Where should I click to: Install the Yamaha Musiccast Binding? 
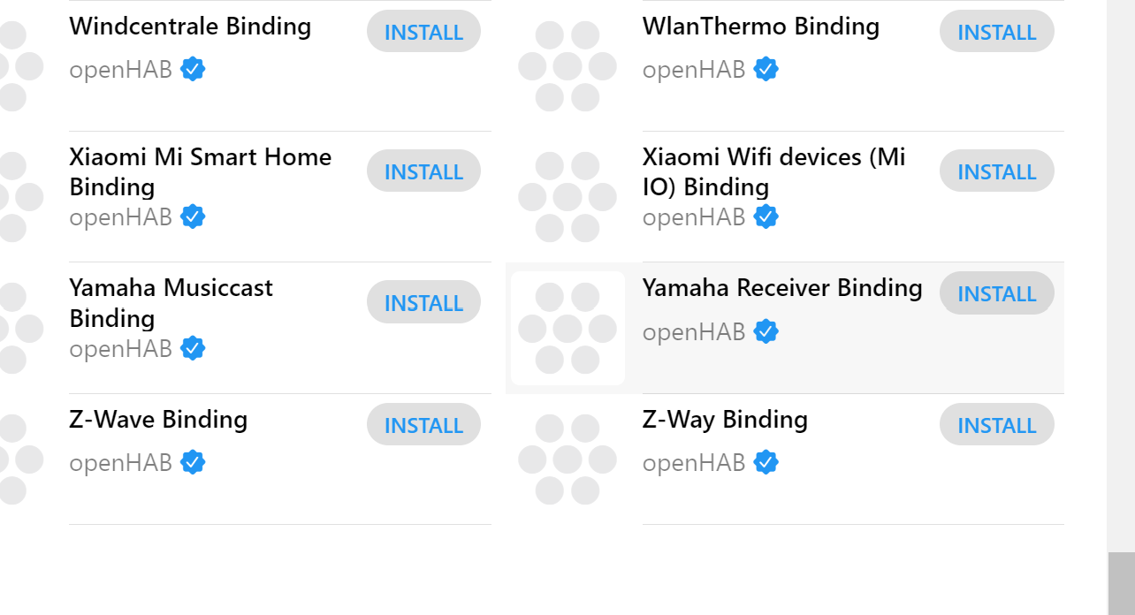423,302
